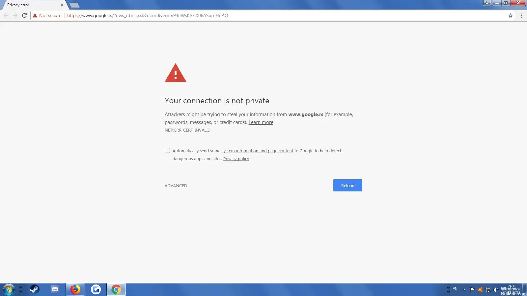Click the NET::ERR_CERT_INVALID error code

(x=187, y=130)
